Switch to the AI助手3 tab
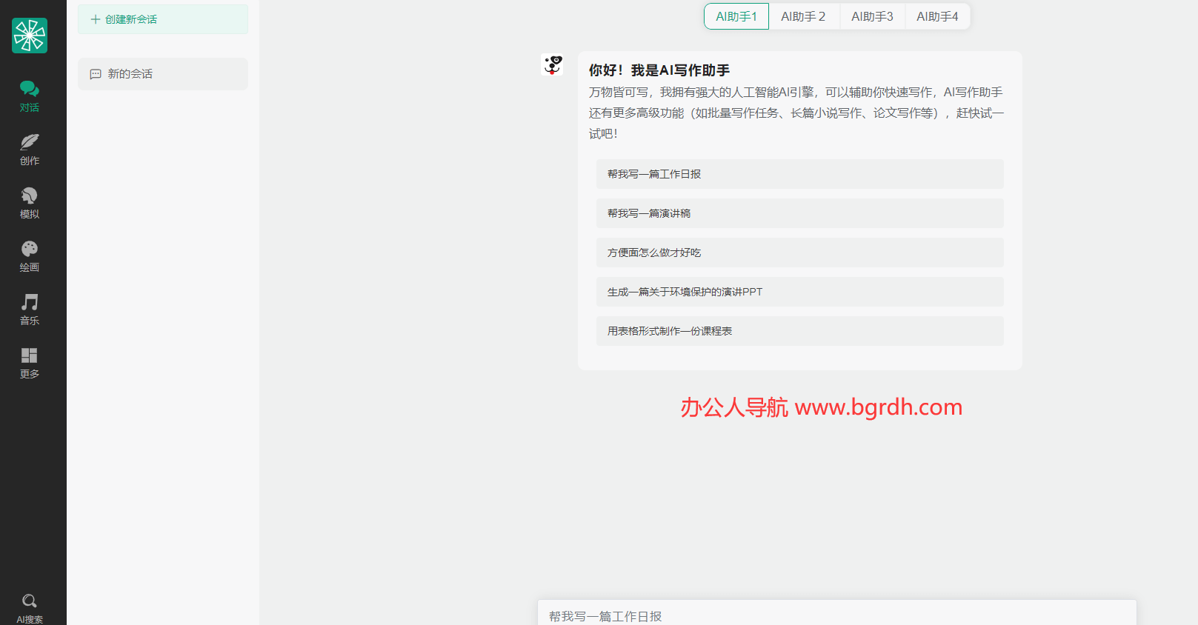This screenshot has height=625, width=1198. click(872, 16)
